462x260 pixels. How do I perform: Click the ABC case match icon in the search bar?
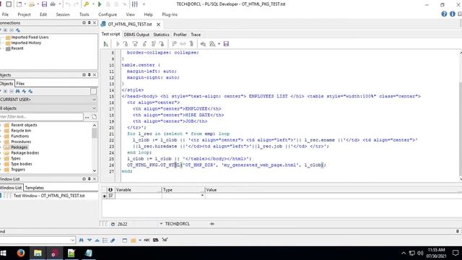tap(147, 240)
